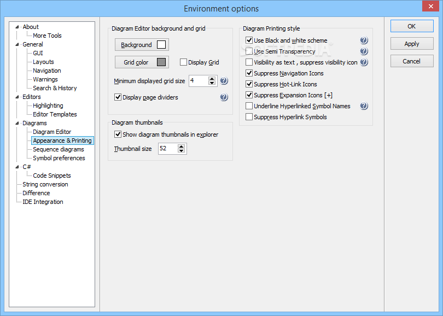Open Highlighting settings
The image size is (443, 316).
click(48, 106)
